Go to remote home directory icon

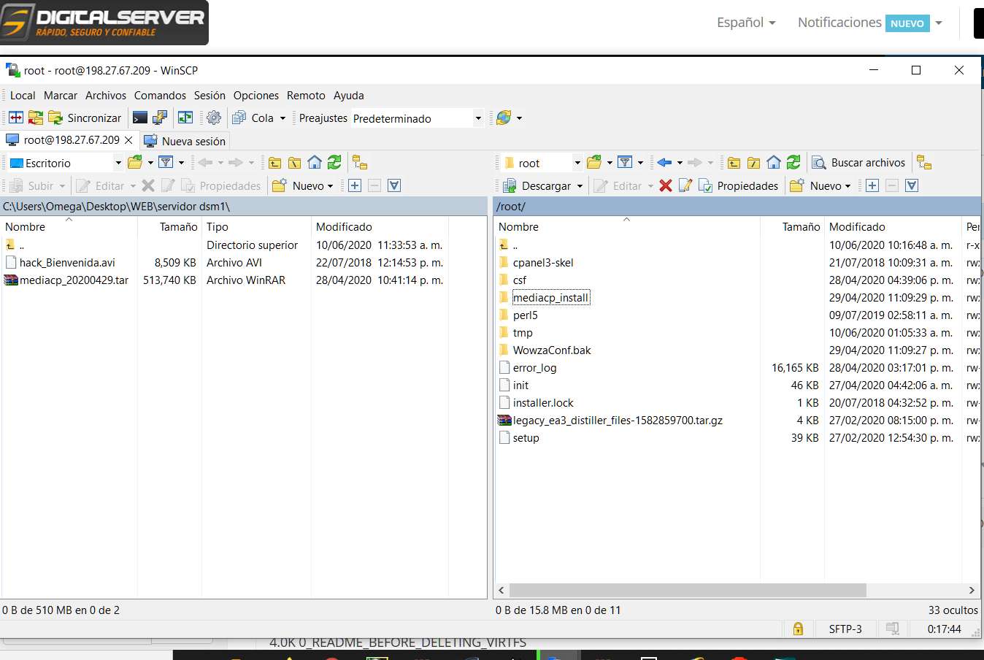(774, 163)
